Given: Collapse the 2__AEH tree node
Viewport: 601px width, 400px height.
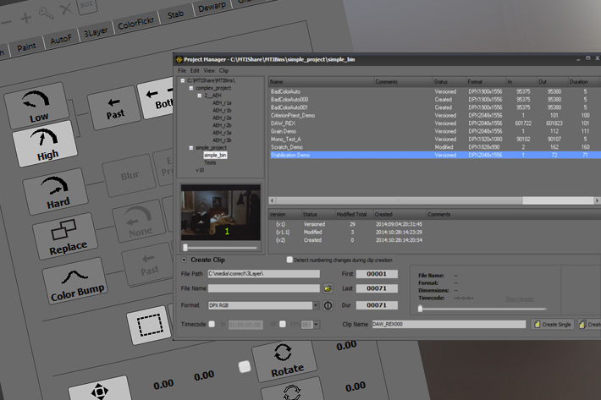Looking at the screenshot, I should (199, 96).
